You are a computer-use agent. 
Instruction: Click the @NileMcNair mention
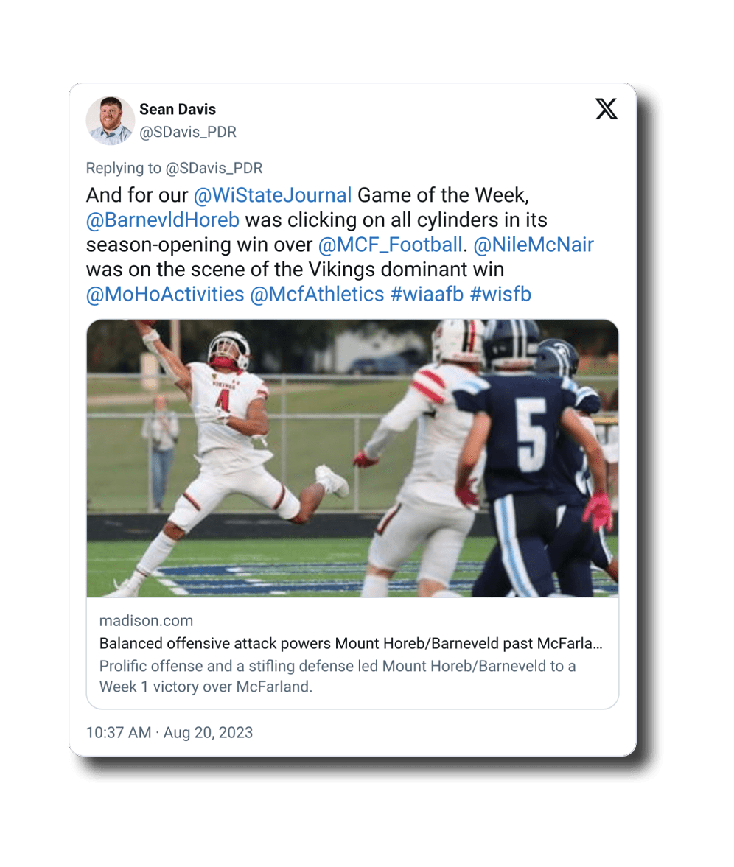[x=534, y=245]
